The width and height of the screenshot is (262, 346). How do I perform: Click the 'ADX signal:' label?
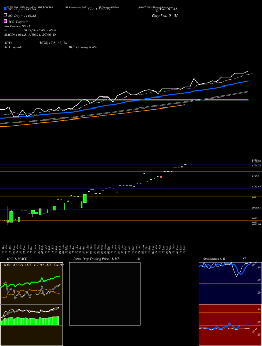13,47
